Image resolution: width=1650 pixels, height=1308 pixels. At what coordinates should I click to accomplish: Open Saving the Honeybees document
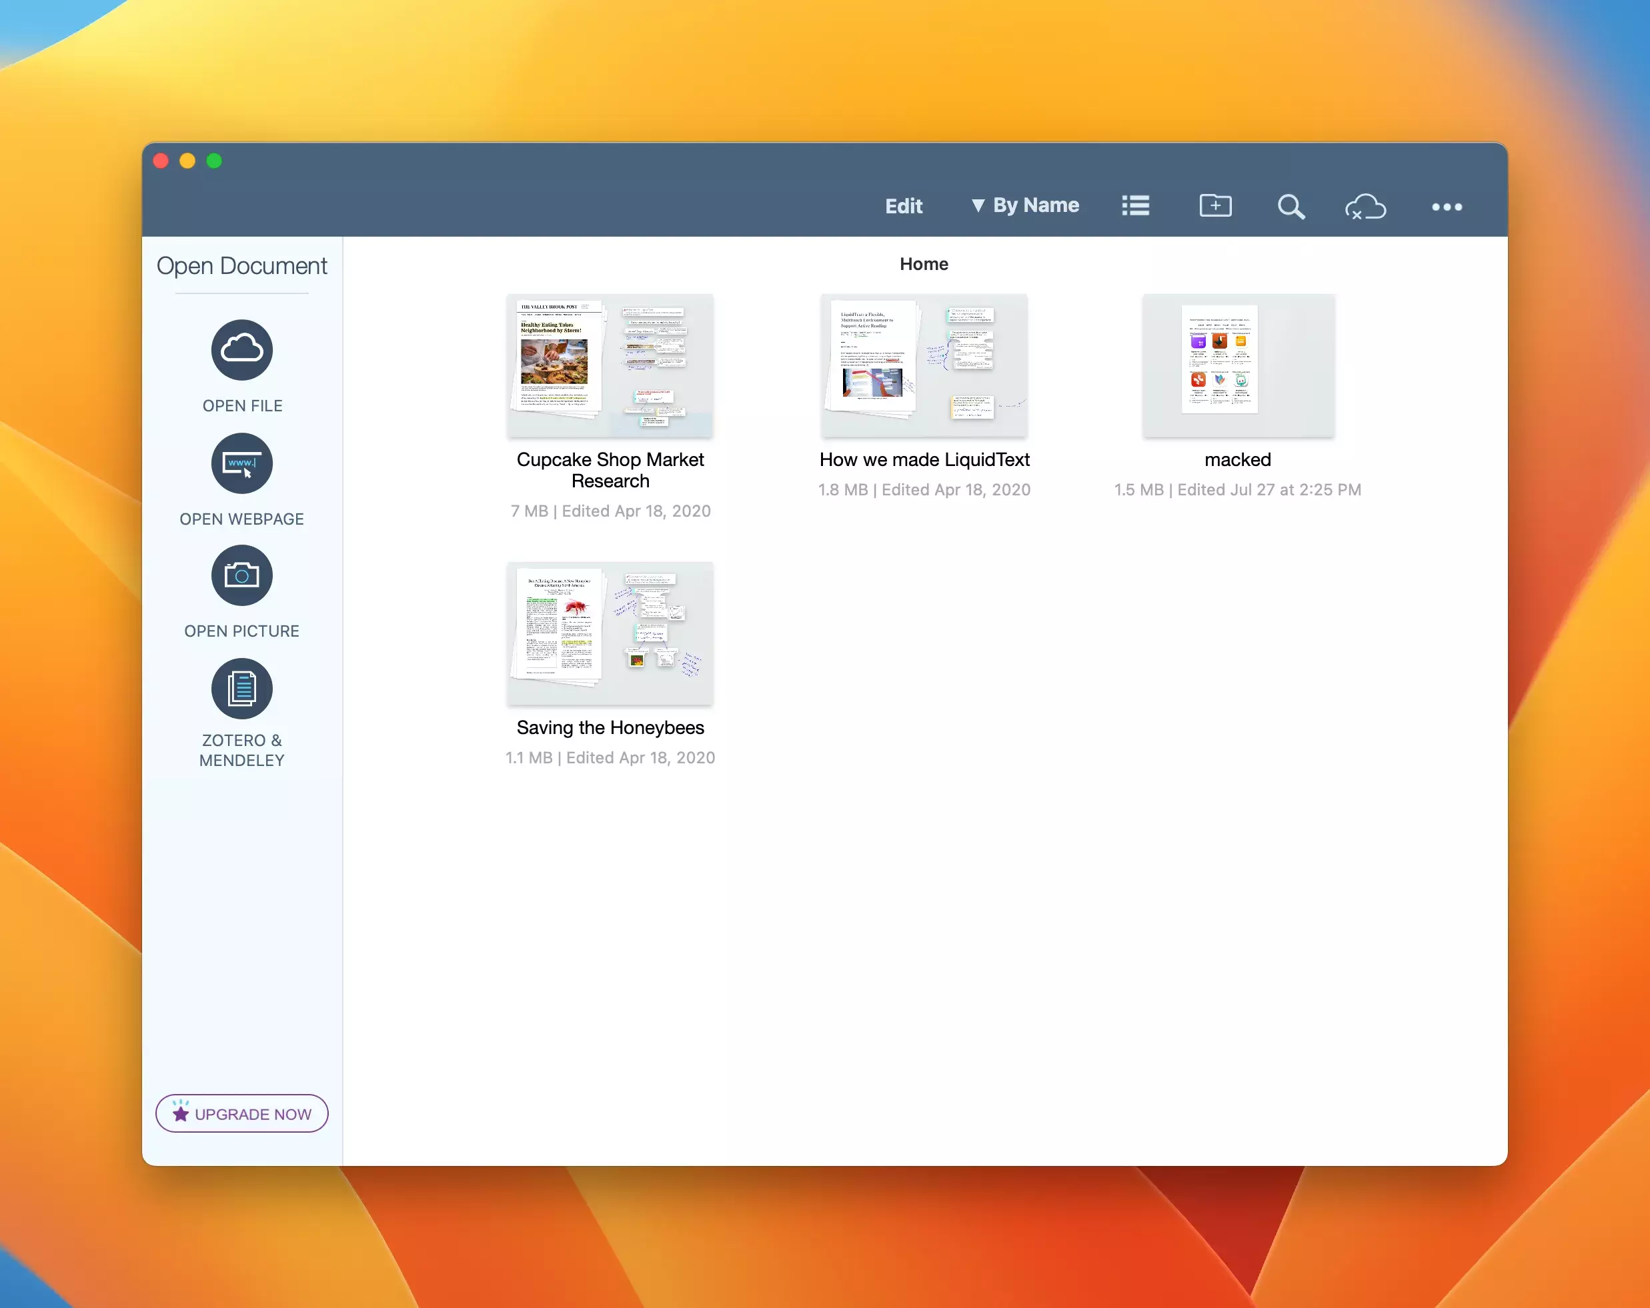pyautogui.click(x=610, y=633)
